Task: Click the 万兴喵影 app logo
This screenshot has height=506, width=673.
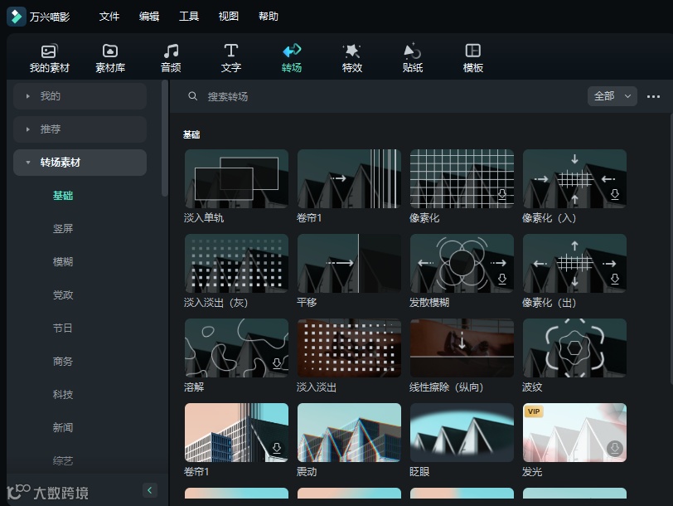Action: point(17,17)
